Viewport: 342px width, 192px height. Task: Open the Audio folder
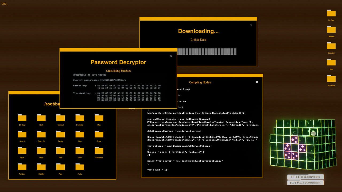point(80,167)
